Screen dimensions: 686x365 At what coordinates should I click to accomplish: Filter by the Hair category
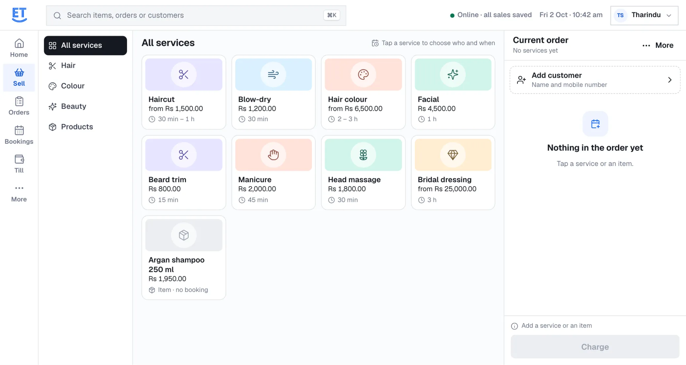point(85,66)
